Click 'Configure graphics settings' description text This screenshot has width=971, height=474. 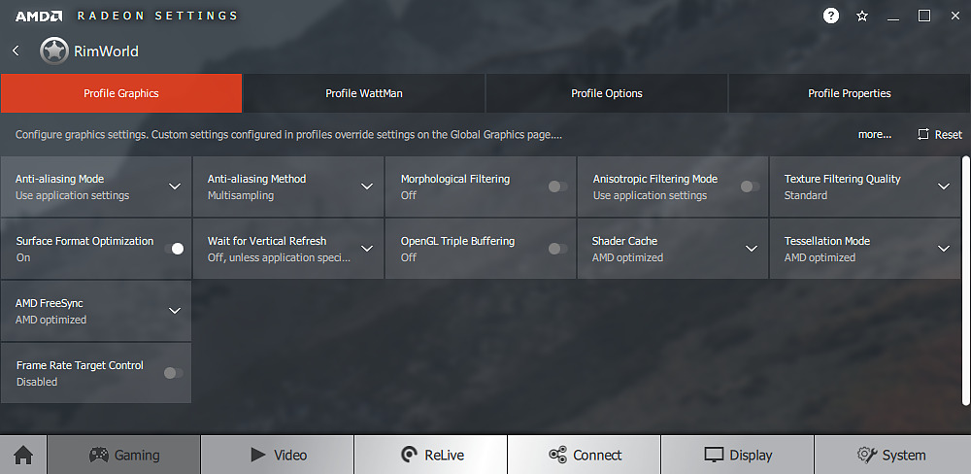pyautogui.click(x=288, y=134)
